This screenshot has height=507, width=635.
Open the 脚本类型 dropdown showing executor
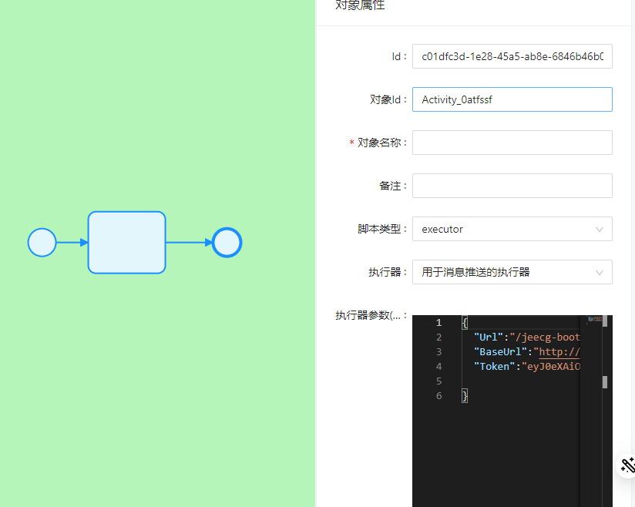(x=512, y=229)
